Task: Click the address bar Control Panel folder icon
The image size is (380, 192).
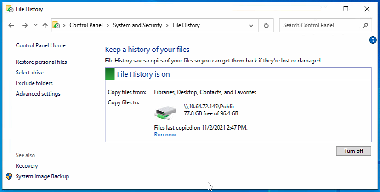Action: pyautogui.click(x=56, y=26)
